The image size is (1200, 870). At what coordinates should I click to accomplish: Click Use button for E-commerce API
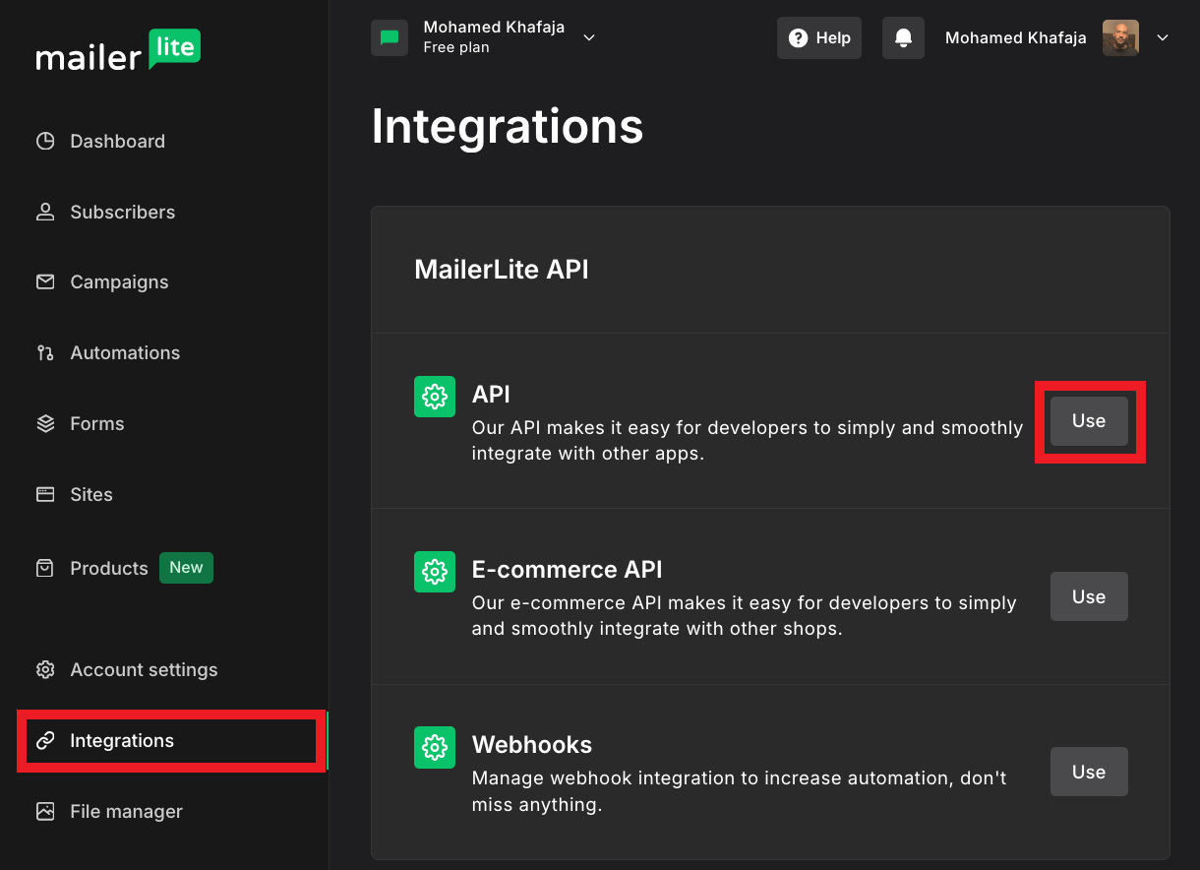pos(1089,596)
